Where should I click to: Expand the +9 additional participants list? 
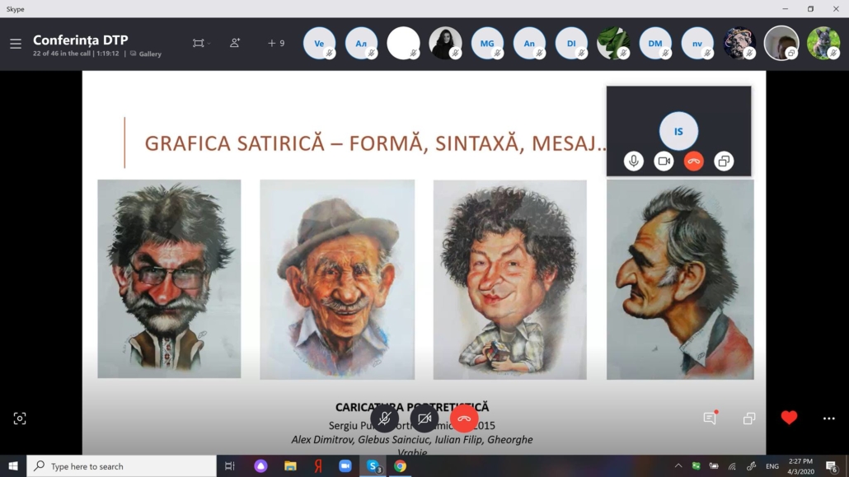point(276,43)
